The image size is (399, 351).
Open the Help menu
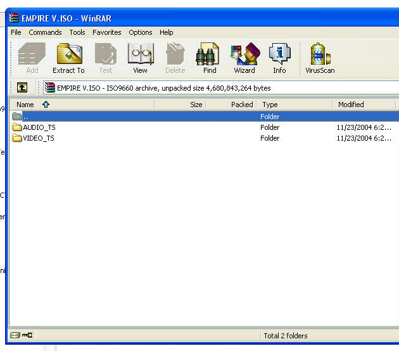click(x=167, y=32)
